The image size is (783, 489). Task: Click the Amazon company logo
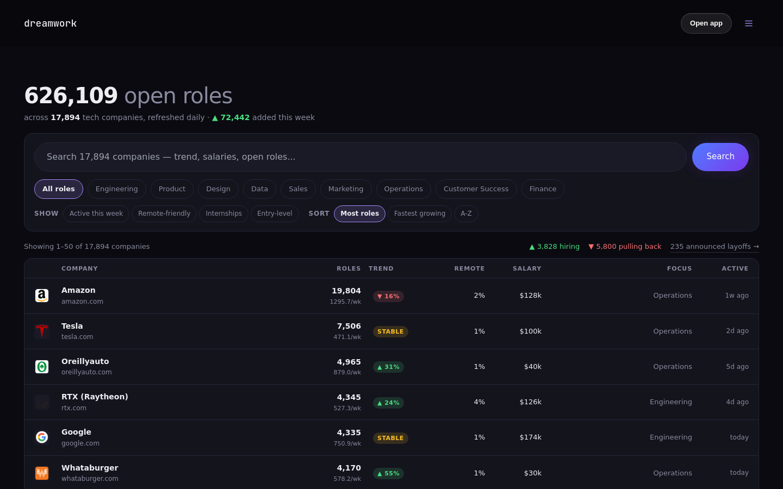click(x=42, y=296)
